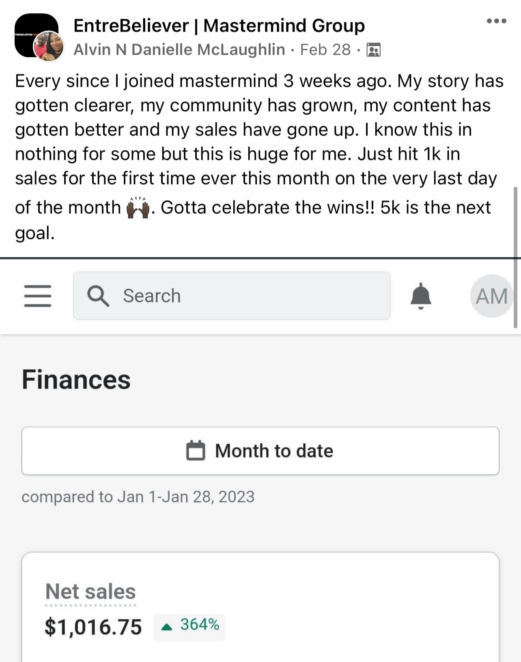The image size is (521, 662).
Task: Click the 364% growth badge
Action: coord(189,625)
